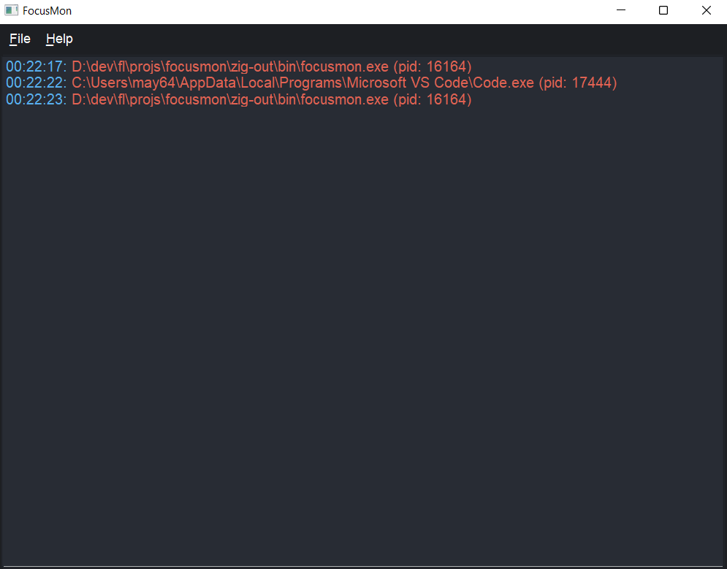This screenshot has width=727, height=569.
Task: Open the File menu
Action: tap(20, 39)
